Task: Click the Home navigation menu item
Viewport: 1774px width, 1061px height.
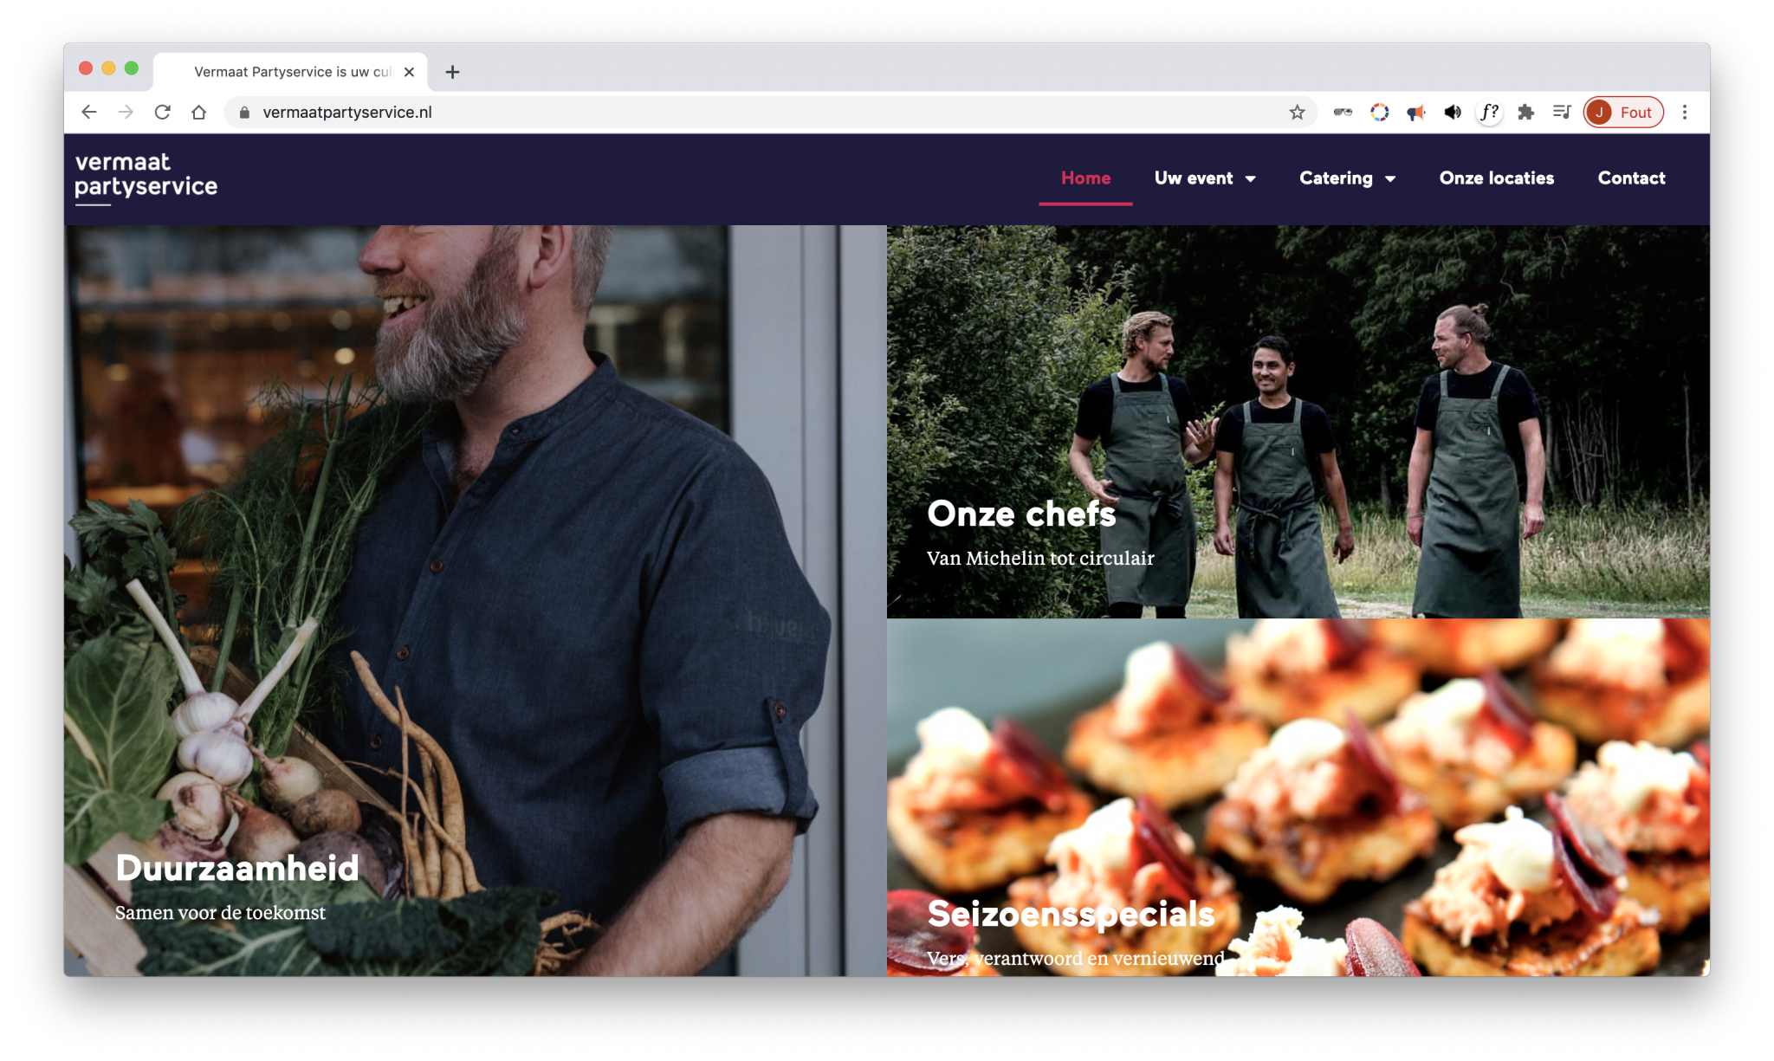Action: point(1084,177)
